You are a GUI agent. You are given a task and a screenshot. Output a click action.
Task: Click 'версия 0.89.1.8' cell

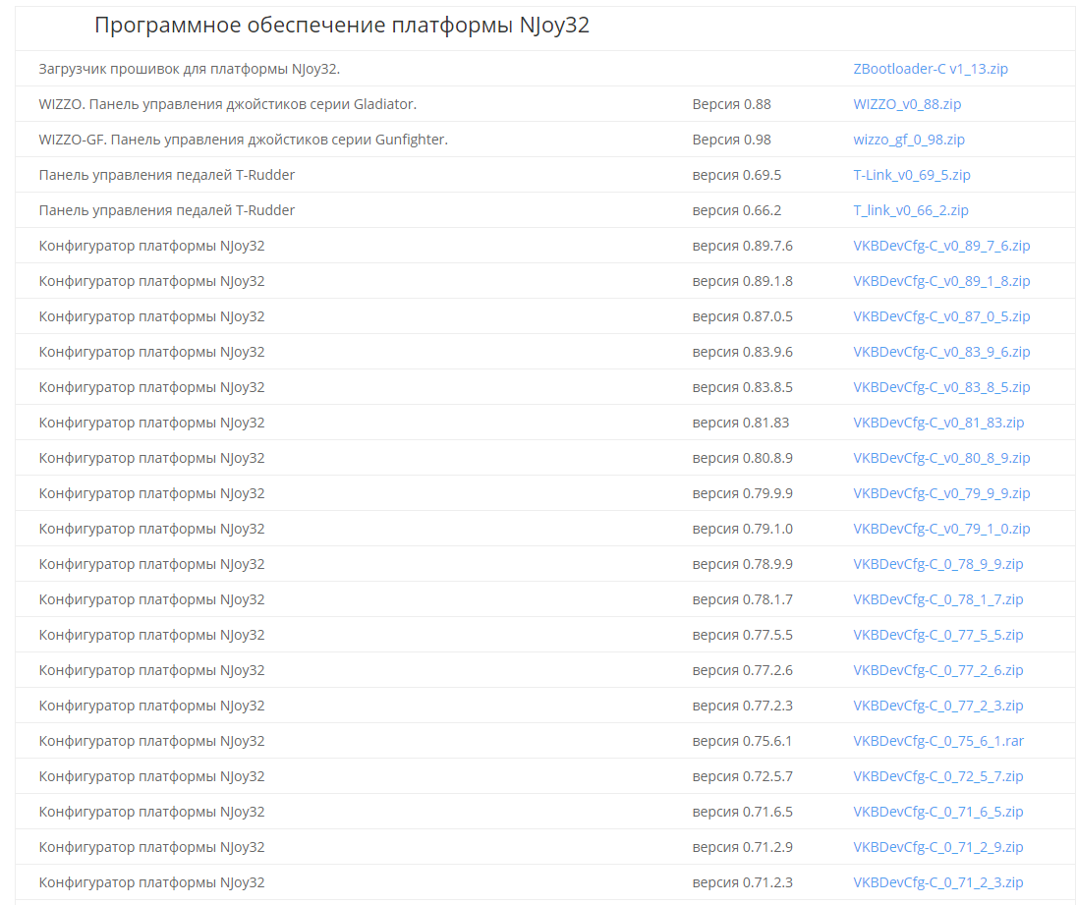pos(742,281)
